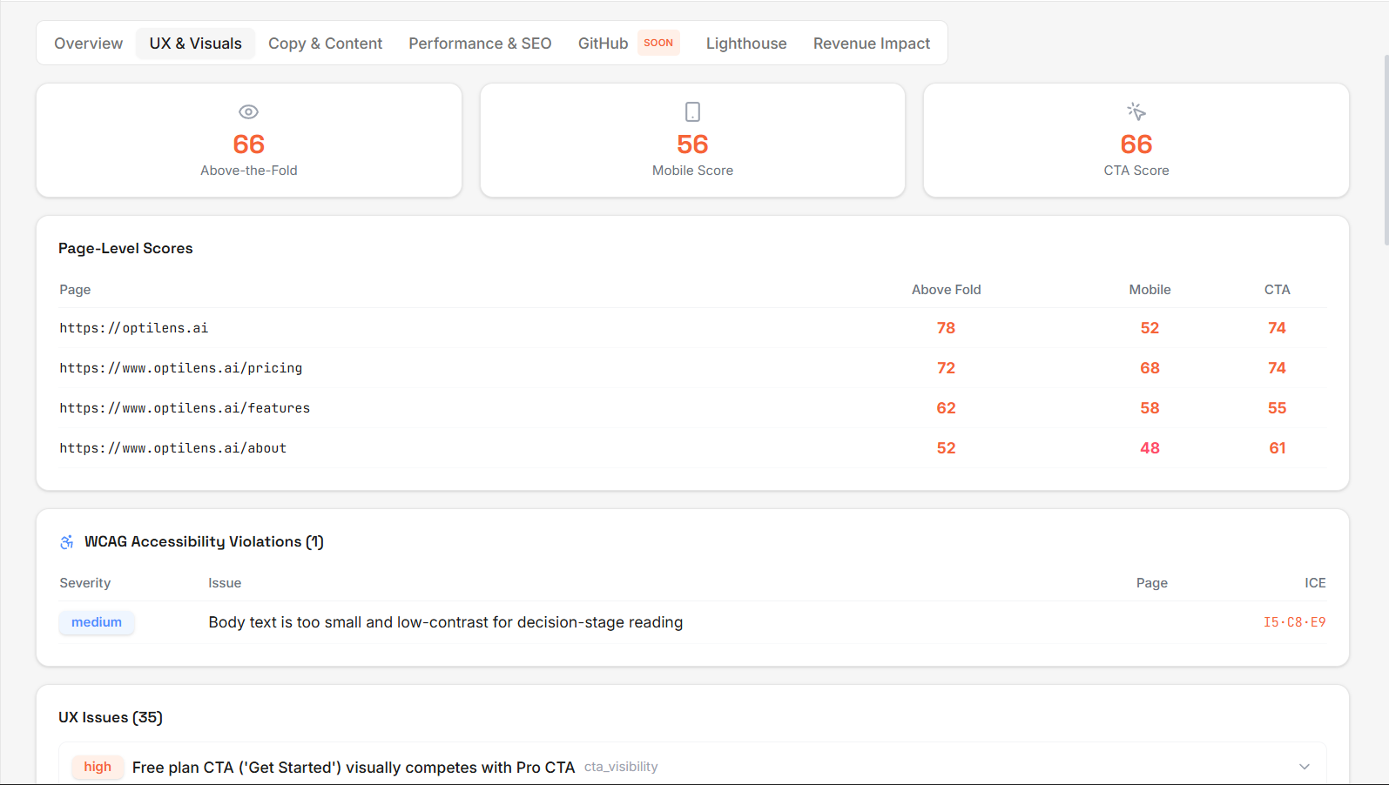The image size is (1389, 785).
Task: Click the vertical page scrollbar
Action: pos(1385,148)
